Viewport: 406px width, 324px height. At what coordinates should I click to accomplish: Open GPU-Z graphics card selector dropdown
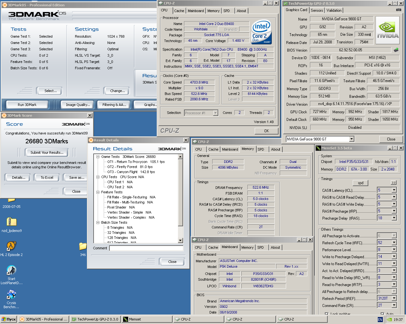pyautogui.click(x=351, y=139)
